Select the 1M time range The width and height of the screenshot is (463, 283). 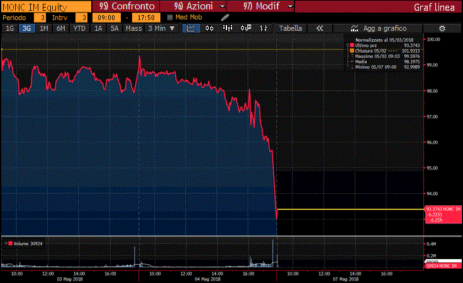pos(43,28)
